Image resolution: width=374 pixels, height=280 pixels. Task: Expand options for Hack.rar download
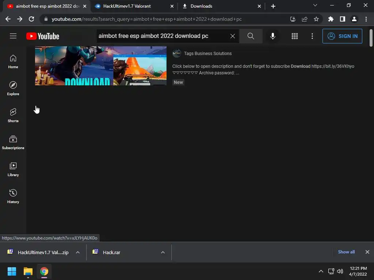[163, 252]
